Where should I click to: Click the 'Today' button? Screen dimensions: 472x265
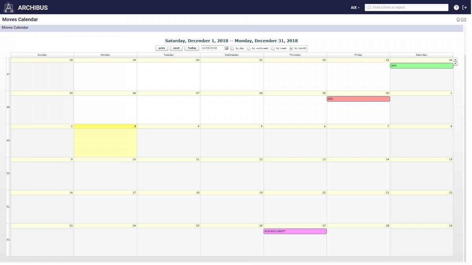tap(192, 48)
